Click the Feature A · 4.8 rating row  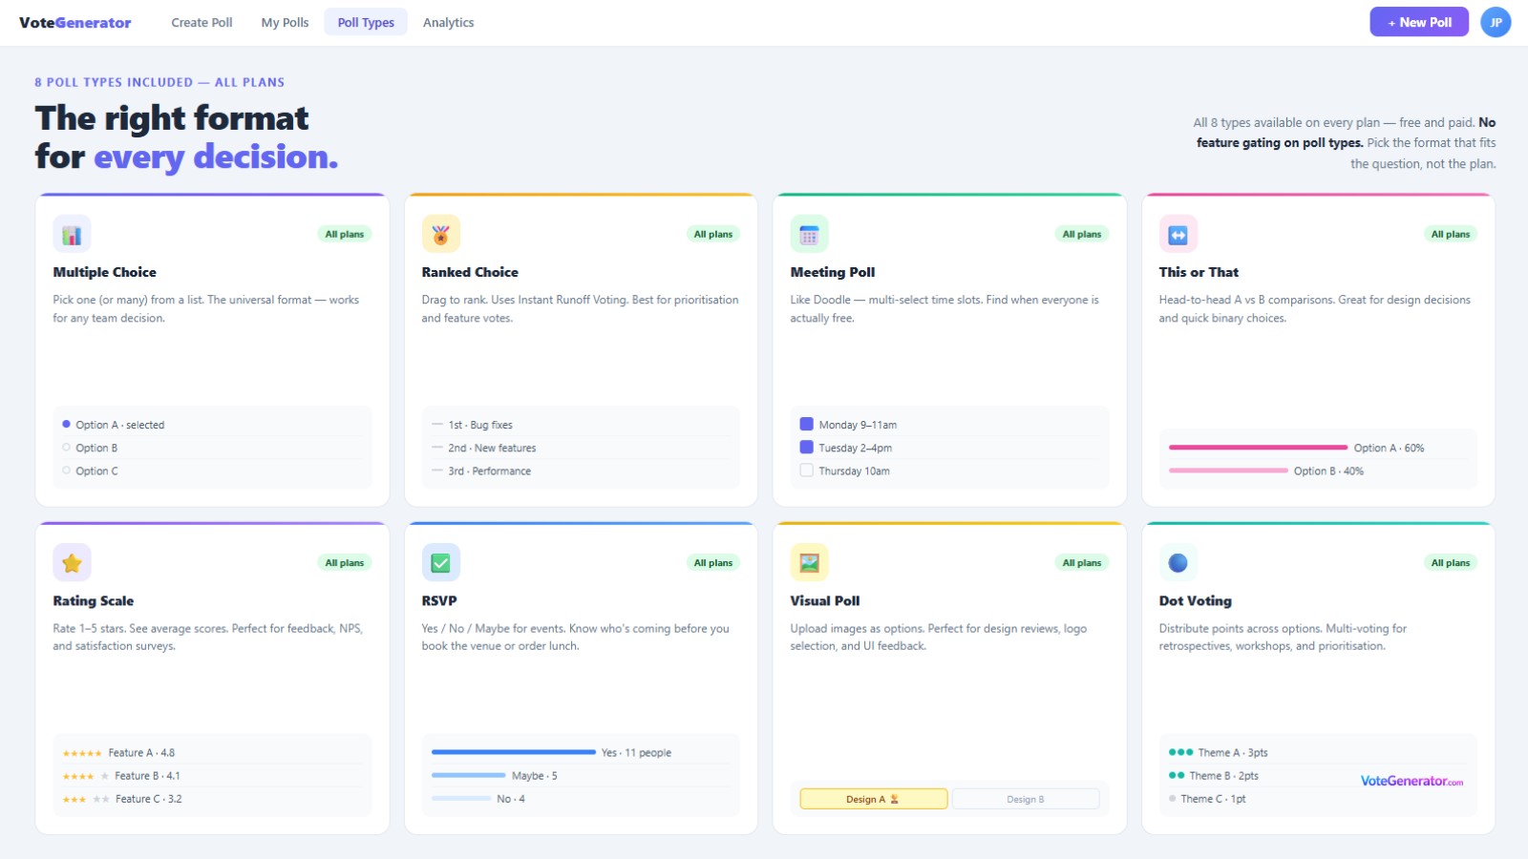click(212, 752)
